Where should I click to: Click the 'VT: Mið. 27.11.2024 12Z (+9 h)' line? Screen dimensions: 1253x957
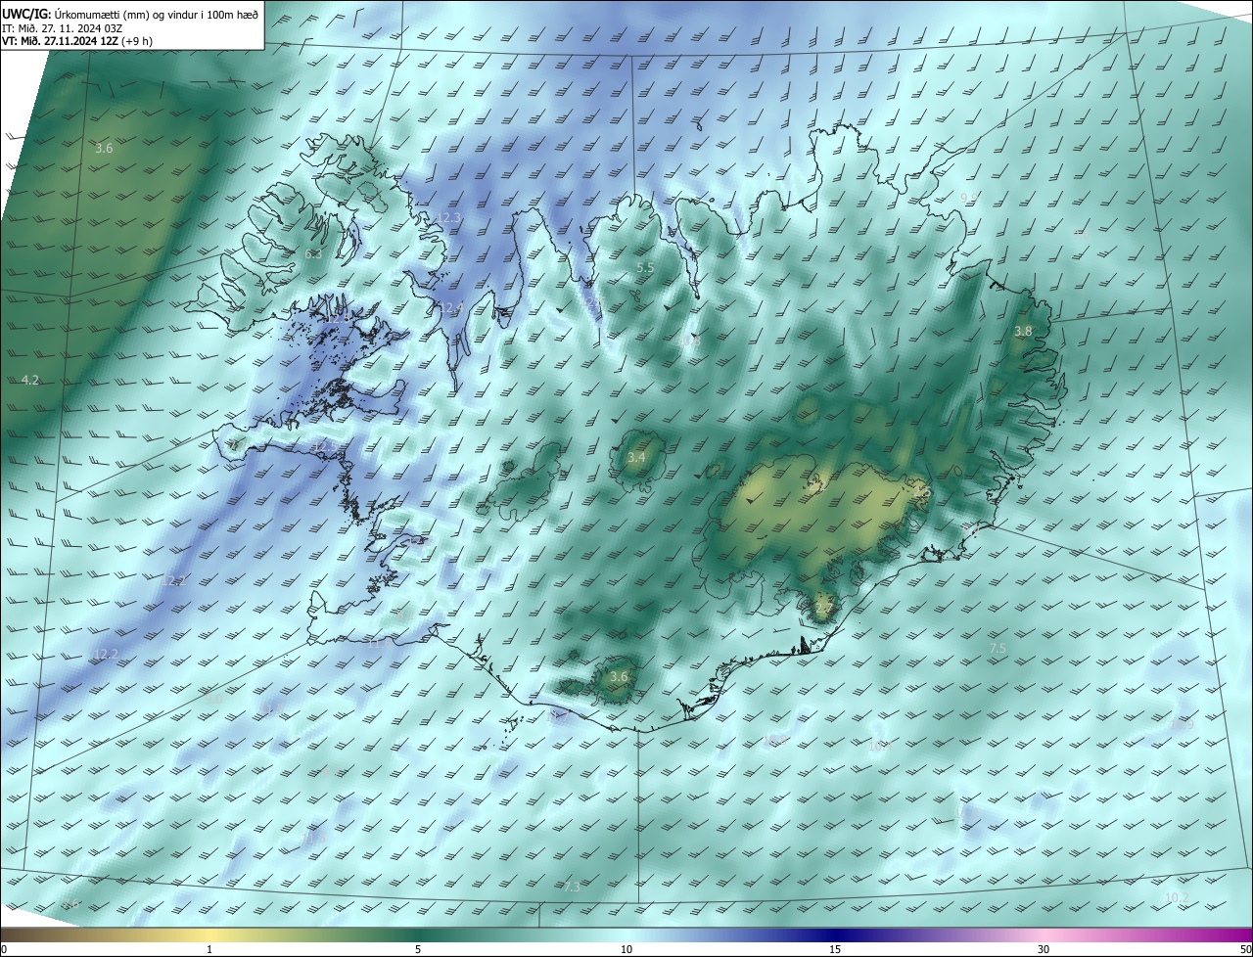78,41
